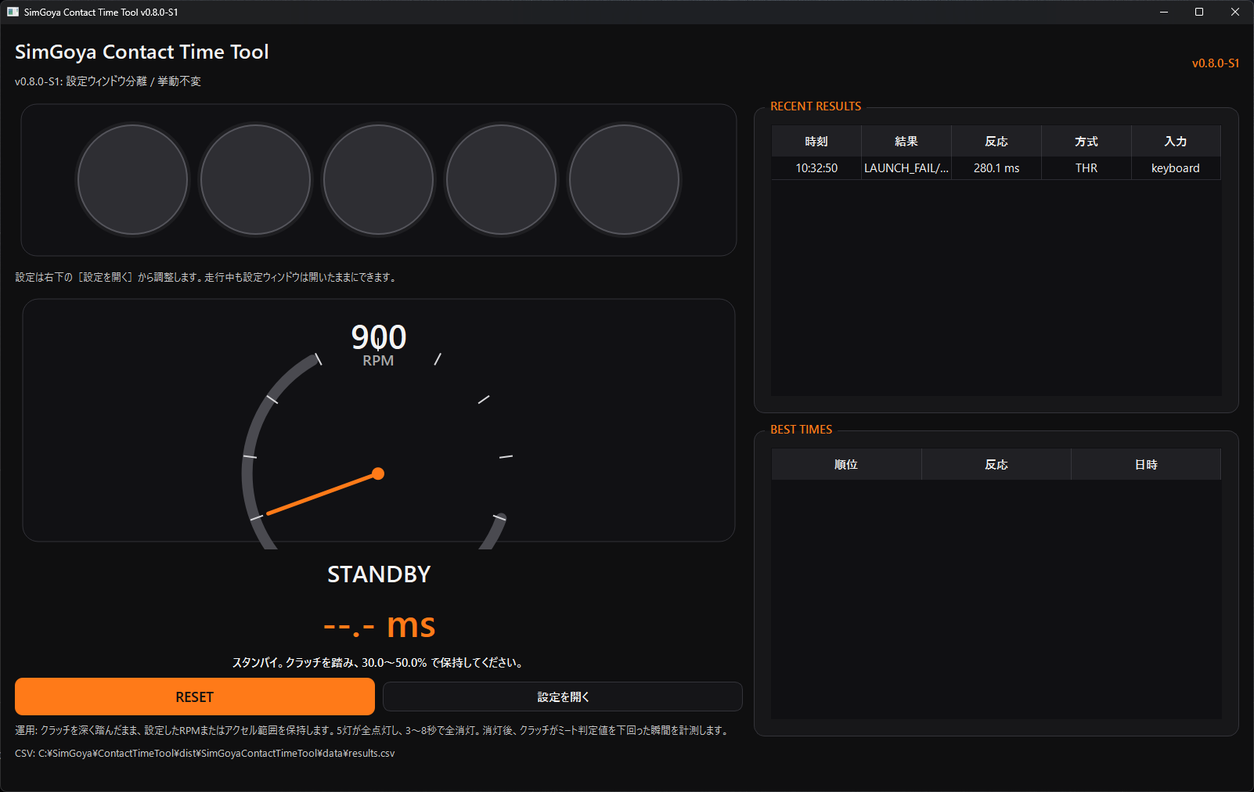
Task: Click the 入力 column header
Action: click(x=1176, y=142)
